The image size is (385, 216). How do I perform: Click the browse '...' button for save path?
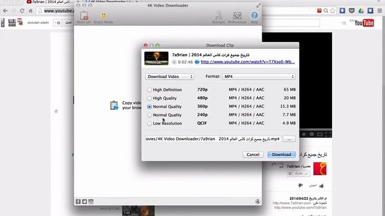(289, 139)
